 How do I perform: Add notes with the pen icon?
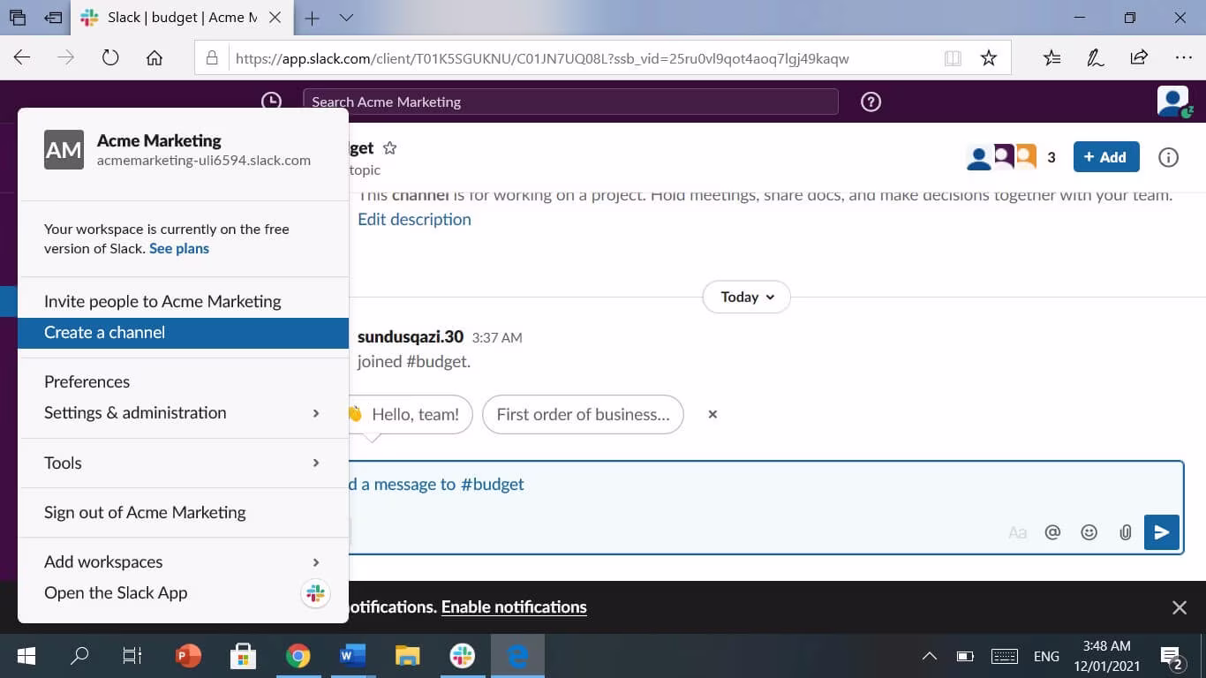tap(1095, 58)
